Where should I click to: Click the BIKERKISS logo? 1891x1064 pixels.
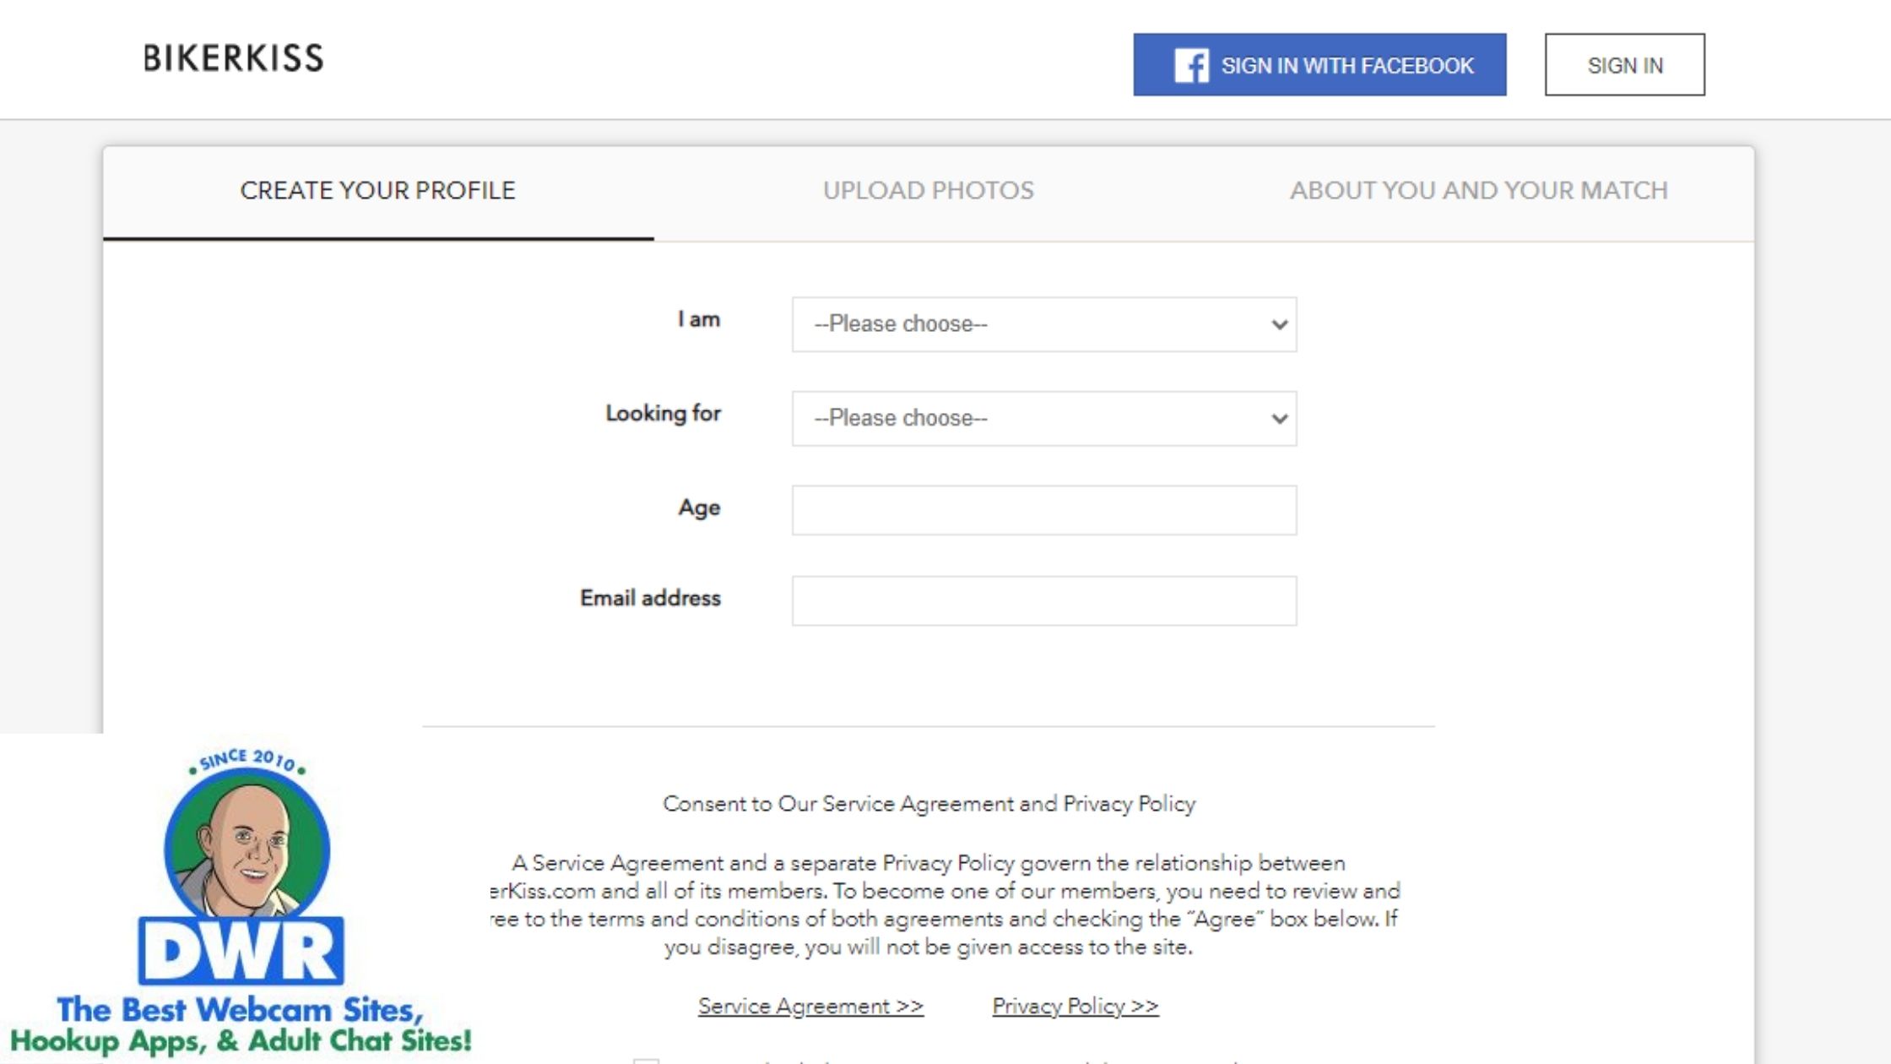click(x=233, y=58)
